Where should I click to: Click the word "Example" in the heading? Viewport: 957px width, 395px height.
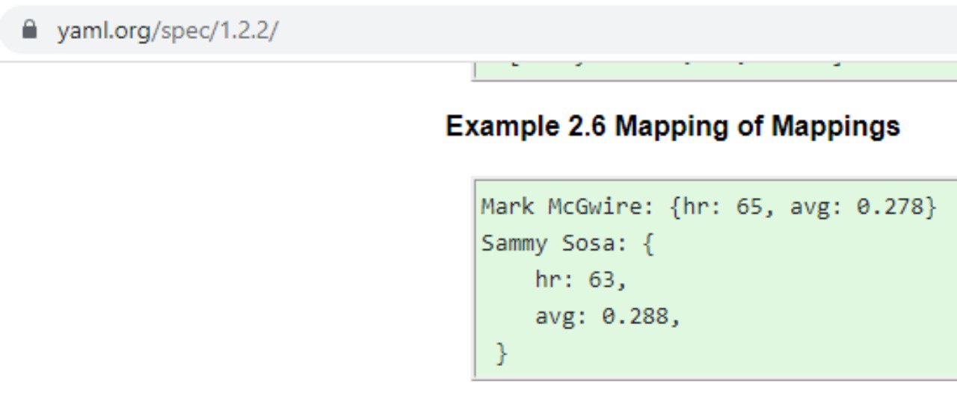click(498, 127)
